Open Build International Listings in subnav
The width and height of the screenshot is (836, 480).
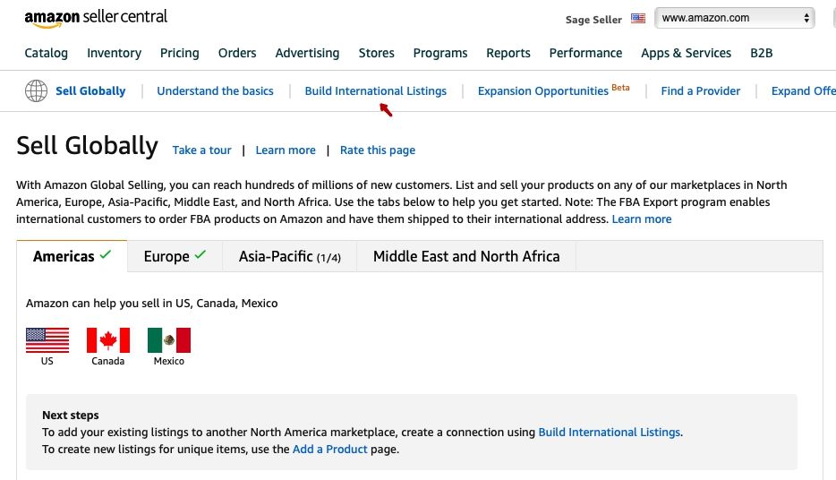pos(375,90)
